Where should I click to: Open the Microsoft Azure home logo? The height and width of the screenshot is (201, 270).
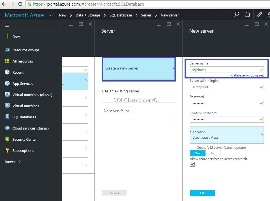pos(24,15)
